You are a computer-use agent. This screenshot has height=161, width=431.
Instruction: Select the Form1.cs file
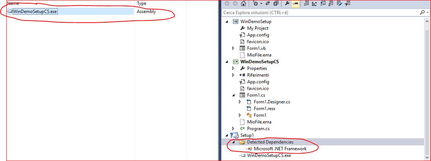[x=256, y=95]
